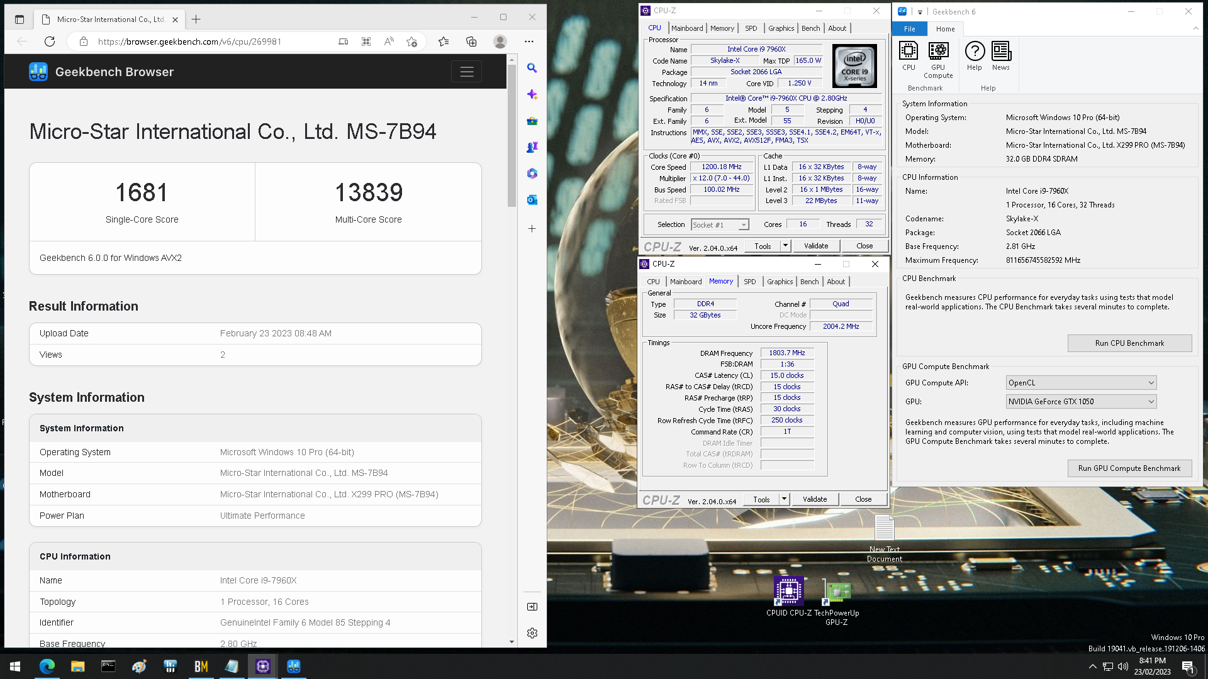Click the Run CPU Benchmark button
Screen dimensions: 1208x679
coord(1129,343)
